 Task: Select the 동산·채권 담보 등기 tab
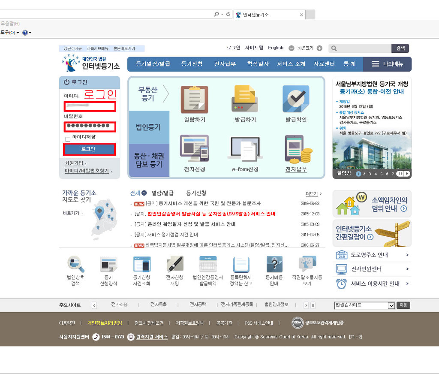(x=149, y=160)
